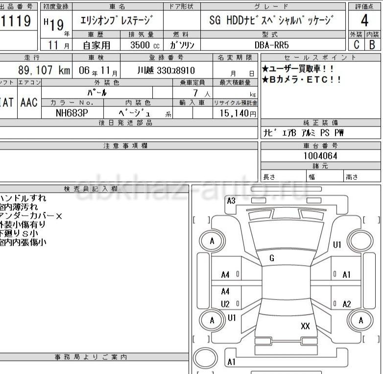Click the ★Bカメラ・ETC！！ sales point line
The image size is (383, 374).
pyautogui.click(x=301, y=80)
